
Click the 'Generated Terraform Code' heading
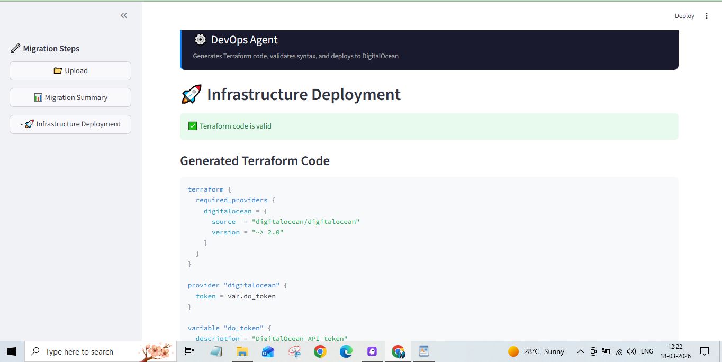pyautogui.click(x=255, y=161)
